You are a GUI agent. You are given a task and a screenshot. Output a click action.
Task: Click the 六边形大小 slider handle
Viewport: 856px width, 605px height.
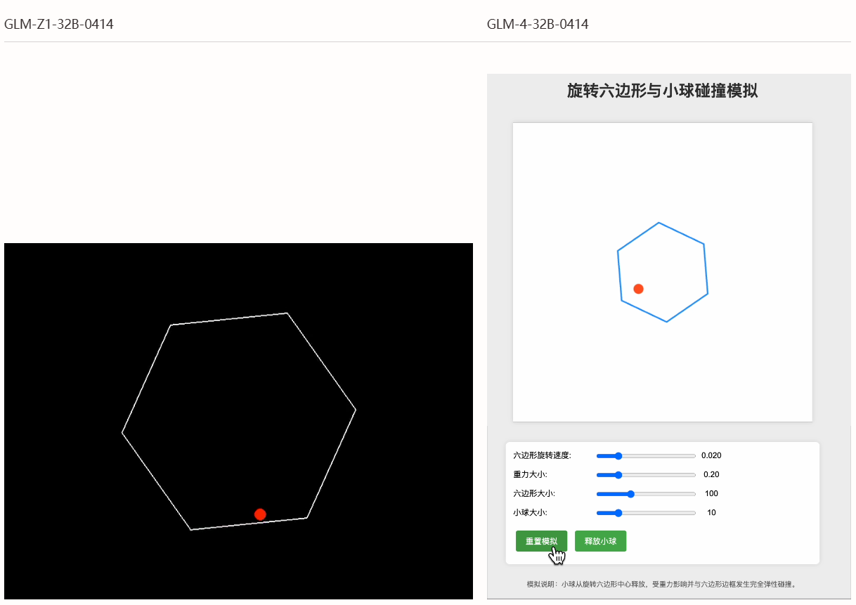point(630,493)
